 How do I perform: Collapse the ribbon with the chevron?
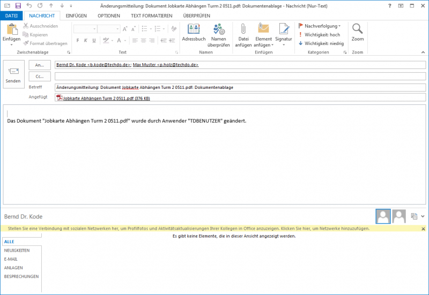(423, 52)
